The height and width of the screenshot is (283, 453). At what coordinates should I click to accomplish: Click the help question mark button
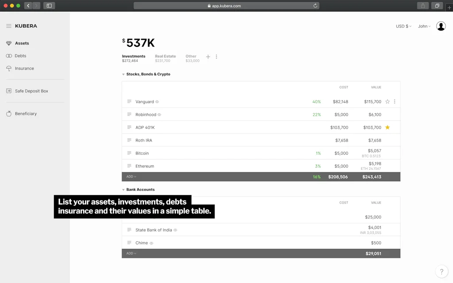pos(441,271)
